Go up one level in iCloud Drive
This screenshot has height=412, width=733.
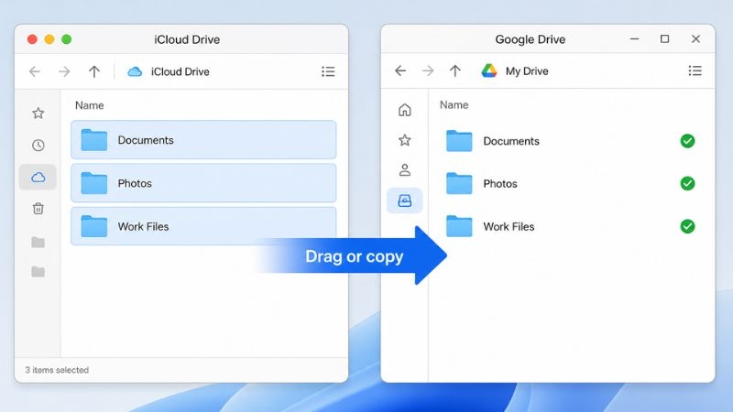click(x=94, y=71)
